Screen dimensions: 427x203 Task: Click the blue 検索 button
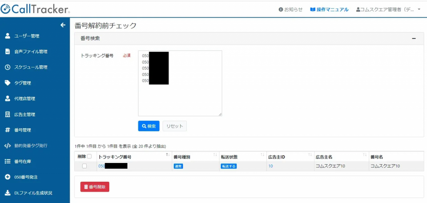pyautogui.click(x=149, y=126)
